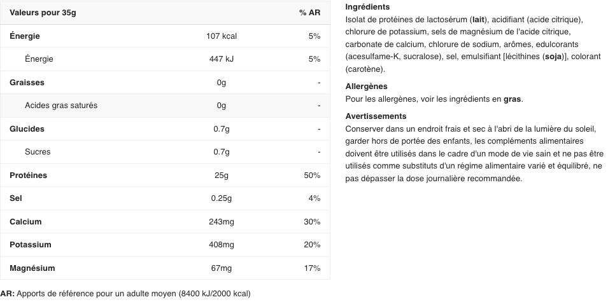Image resolution: width=608 pixels, height=302 pixels.
Task: Select the 'Sel' row label
Action: coord(16,198)
